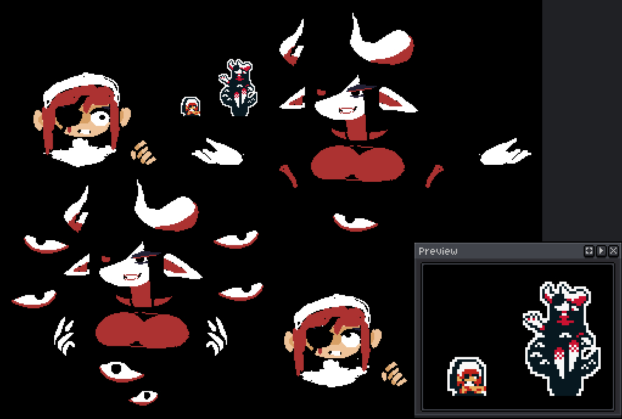Click the white hand at canvas right edge

click(x=504, y=153)
